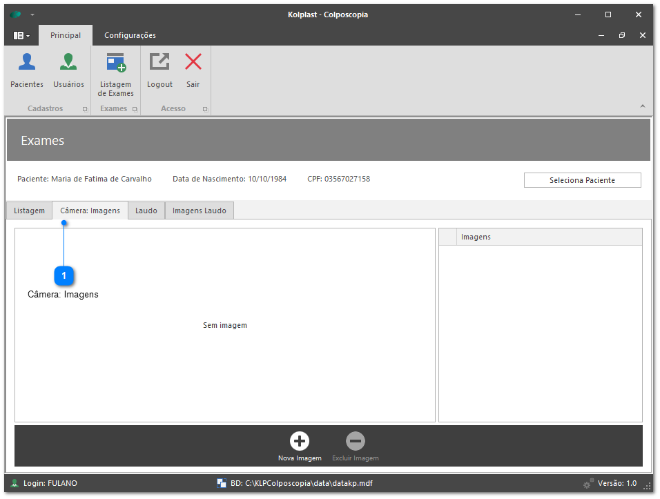Click the Data de Nascimento text

click(229, 179)
